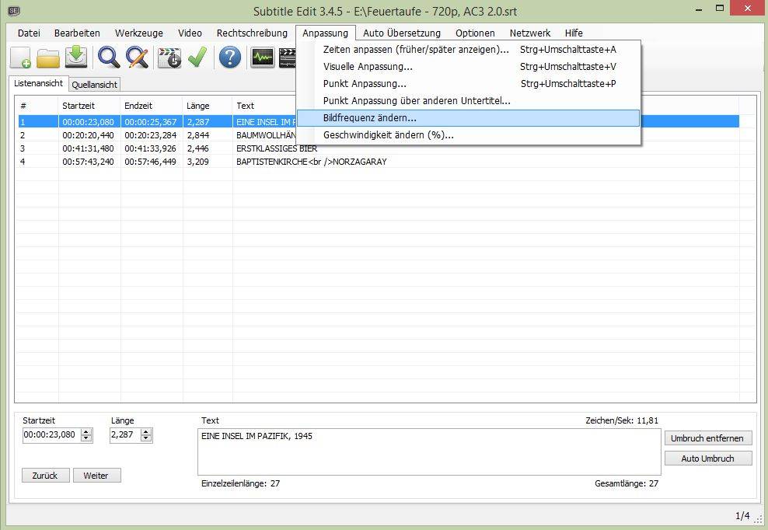
Task: Choose Bildfrequenz ändern...
Action: coord(468,118)
